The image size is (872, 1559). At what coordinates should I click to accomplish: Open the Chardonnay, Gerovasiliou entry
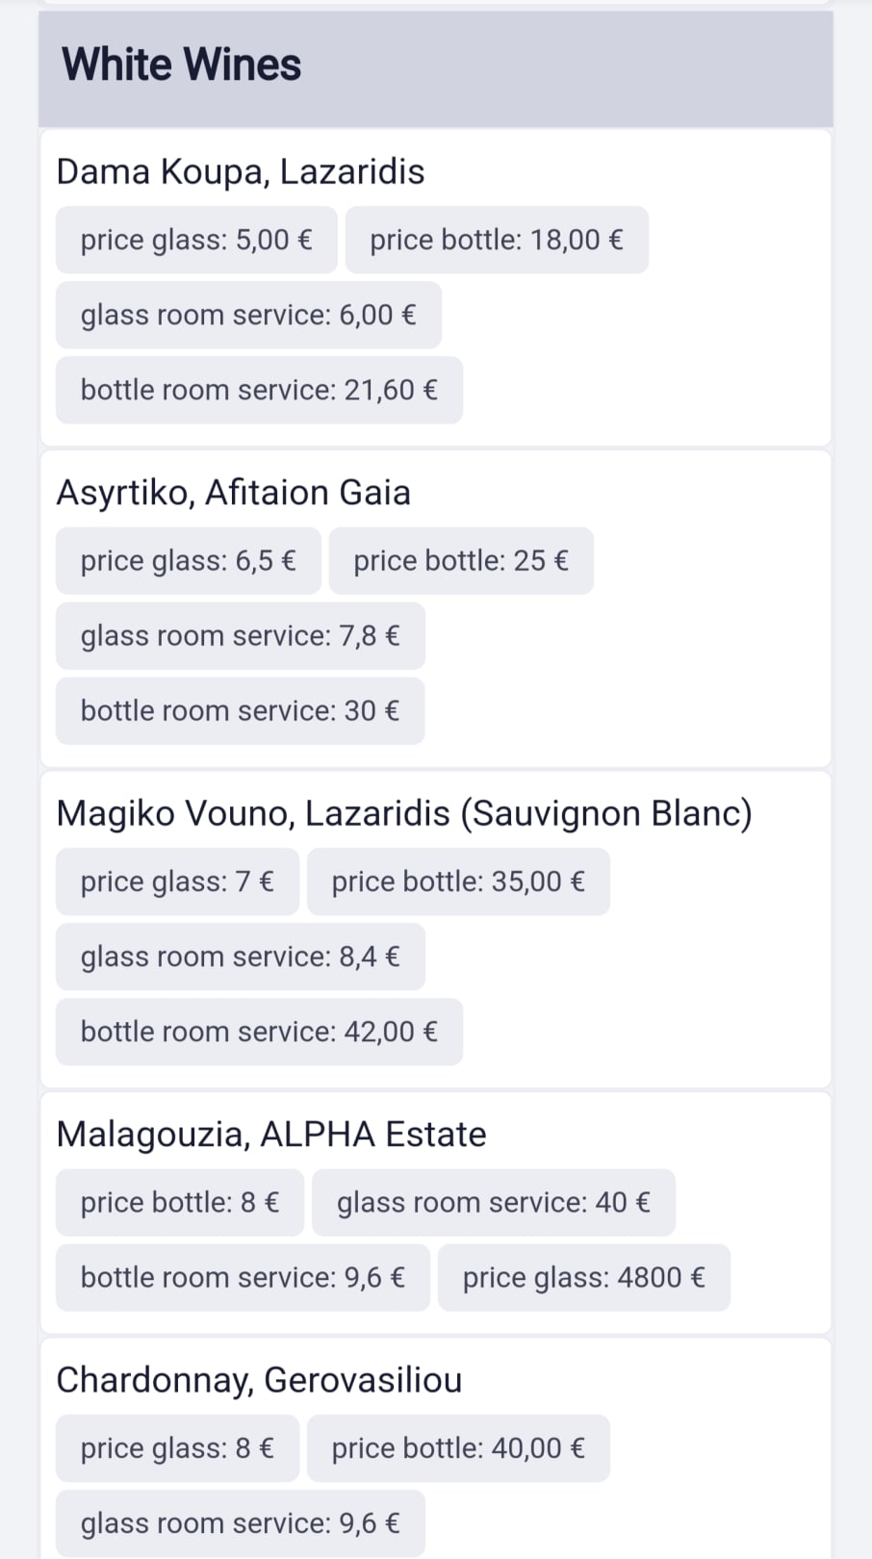(x=259, y=1379)
